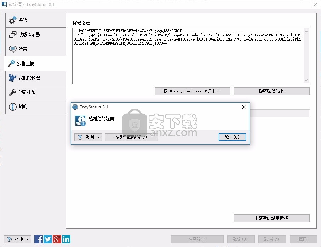Open the Twitter page icon
The width and height of the screenshot is (321, 247).
(48, 239)
